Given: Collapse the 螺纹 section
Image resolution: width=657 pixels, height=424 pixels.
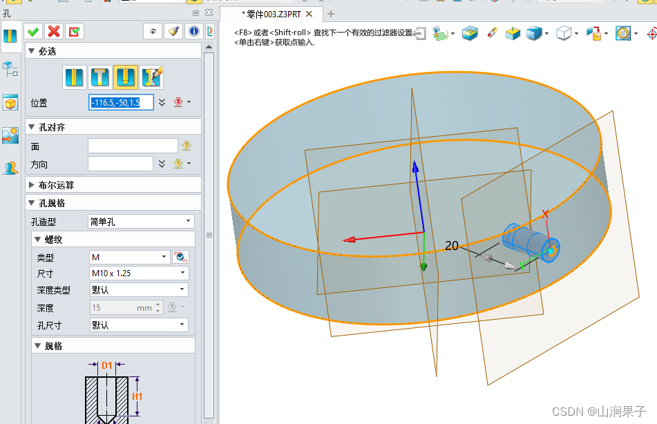Looking at the screenshot, I should (38, 240).
